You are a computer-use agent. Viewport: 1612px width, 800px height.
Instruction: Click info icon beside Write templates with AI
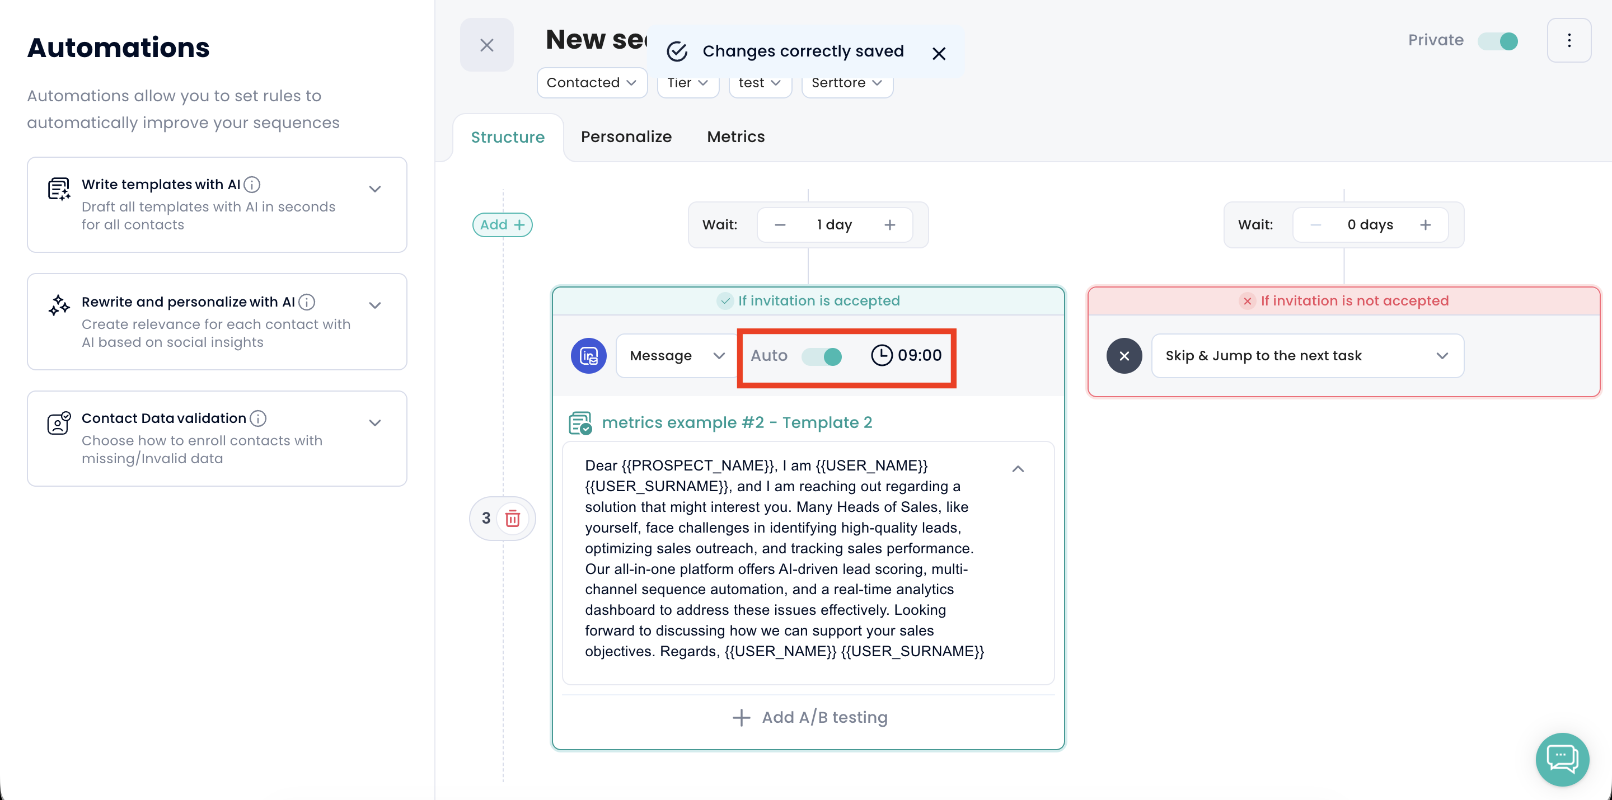[x=252, y=185]
